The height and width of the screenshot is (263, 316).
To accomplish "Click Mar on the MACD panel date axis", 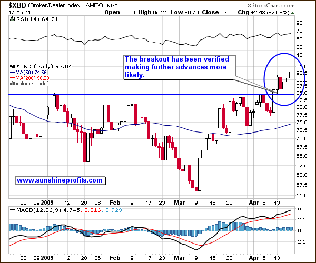I will click(x=180, y=258).
